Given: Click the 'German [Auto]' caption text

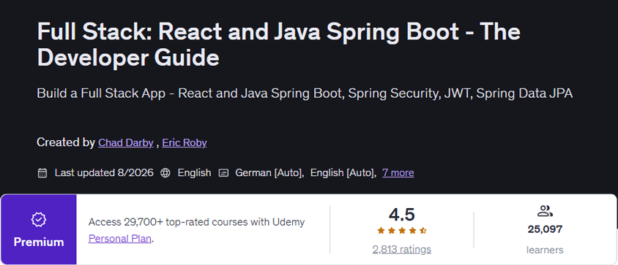Looking at the screenshot, I should [269, 172].
